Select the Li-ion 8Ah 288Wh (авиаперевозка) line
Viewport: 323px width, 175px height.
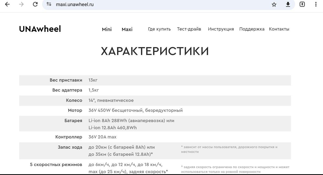[x=132, y=121]
